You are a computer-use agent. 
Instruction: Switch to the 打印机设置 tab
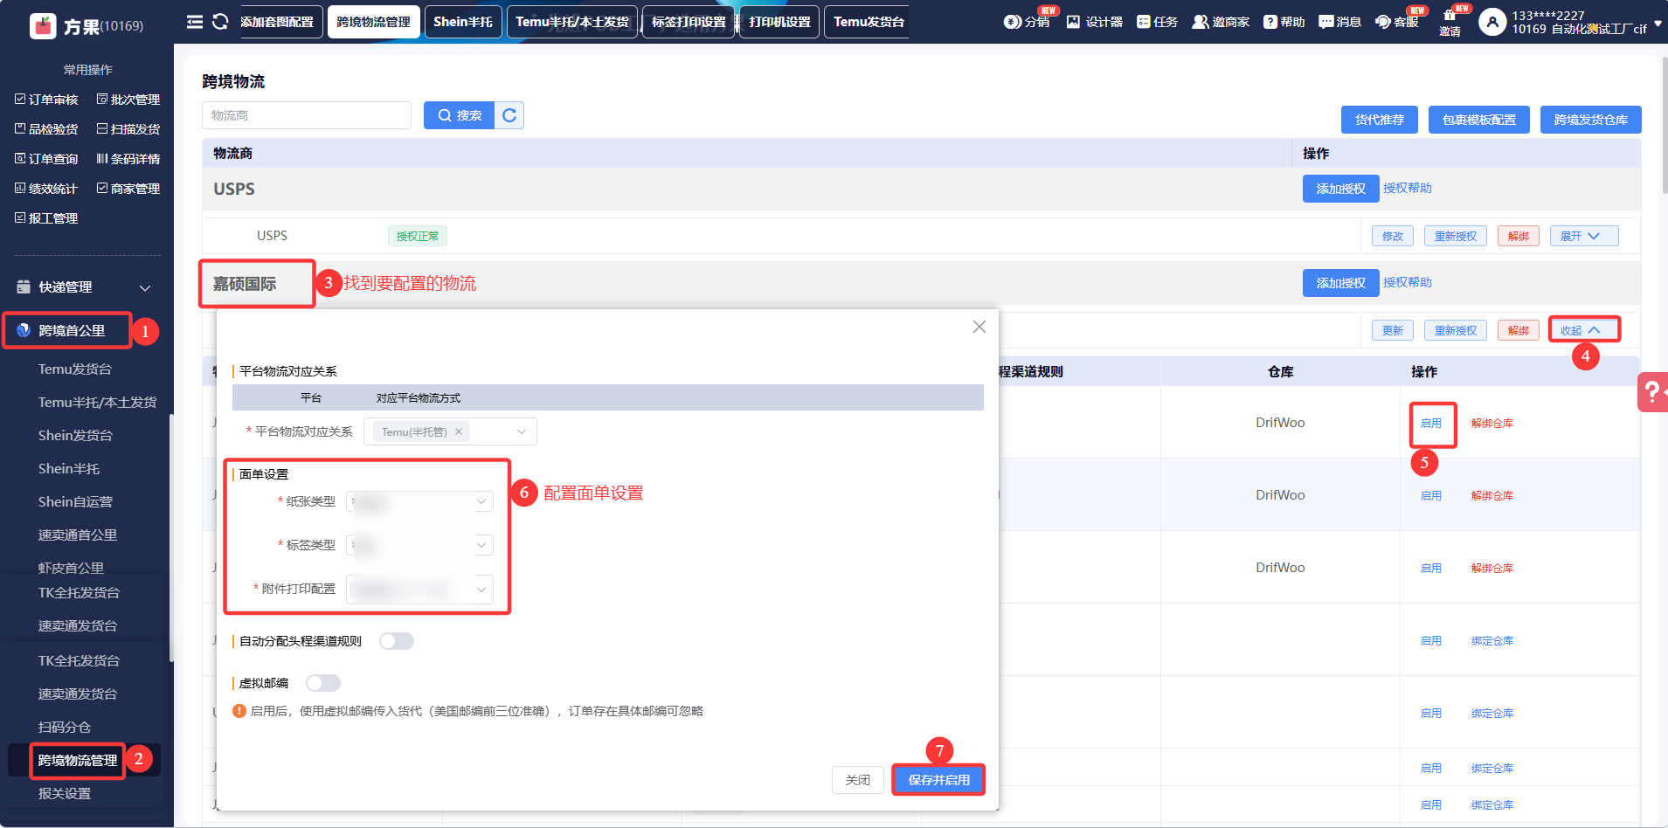779,22
